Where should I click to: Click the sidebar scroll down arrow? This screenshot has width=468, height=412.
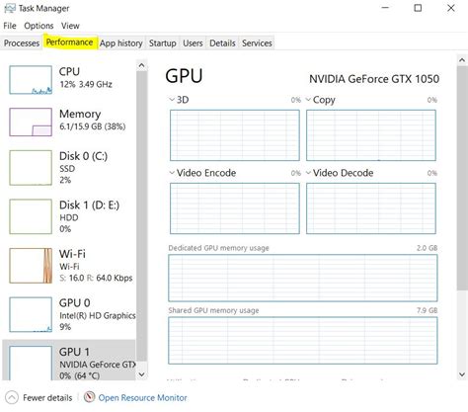(x=141, y=374)
